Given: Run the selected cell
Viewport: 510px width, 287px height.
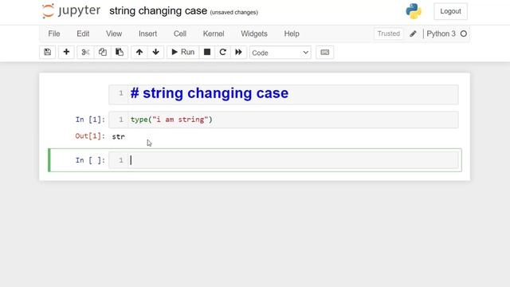Looking at the screenshot, I should click(x=182, y=52).
